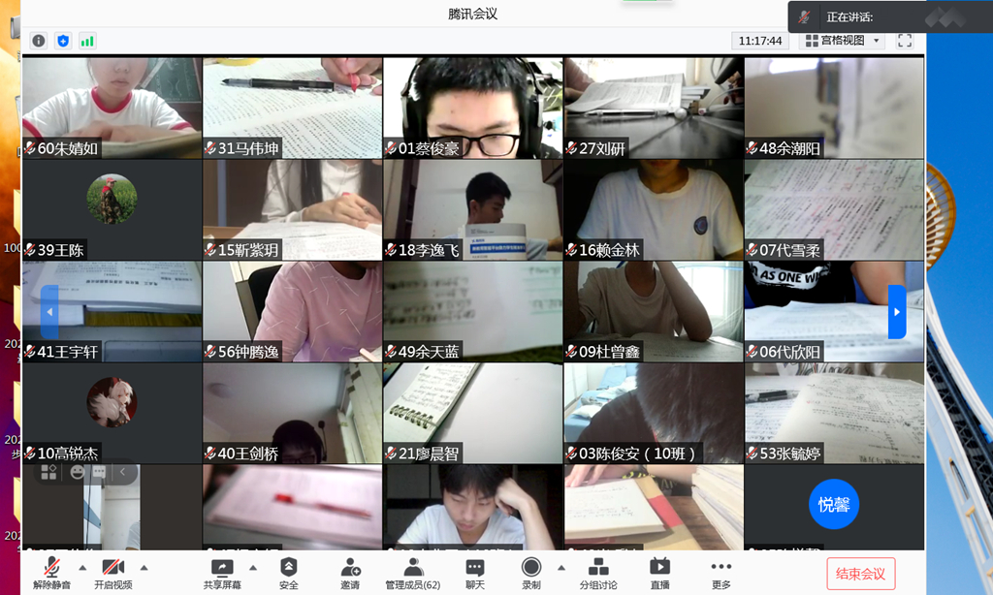Open the emoji reaction icon in floating toolbar
The image size is (993, 595).
coord(78,472)
